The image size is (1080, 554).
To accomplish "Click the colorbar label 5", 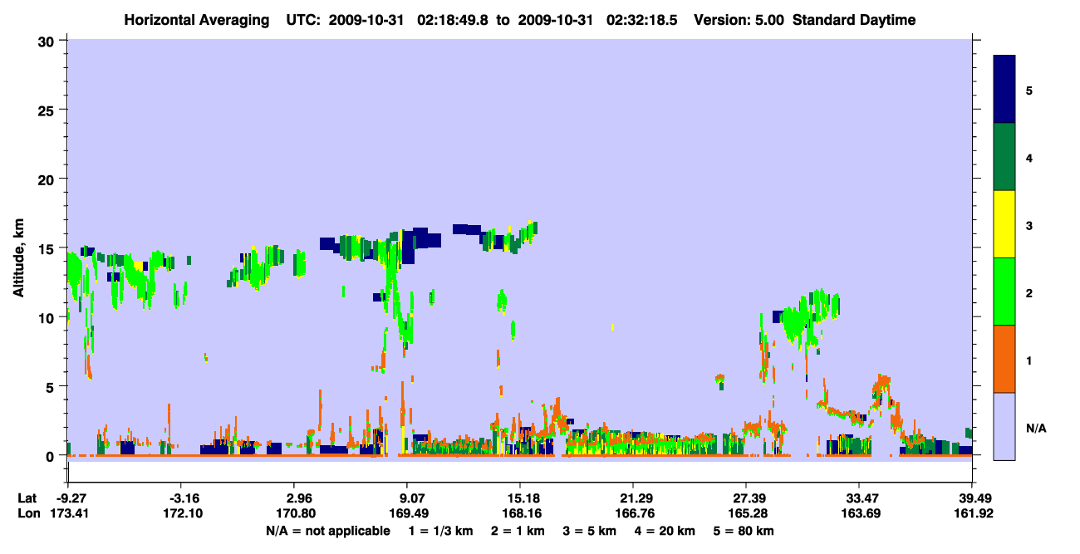I will point(1029,90).
